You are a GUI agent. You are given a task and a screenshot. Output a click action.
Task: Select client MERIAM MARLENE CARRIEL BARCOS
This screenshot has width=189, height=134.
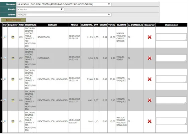tap(121, 37)
